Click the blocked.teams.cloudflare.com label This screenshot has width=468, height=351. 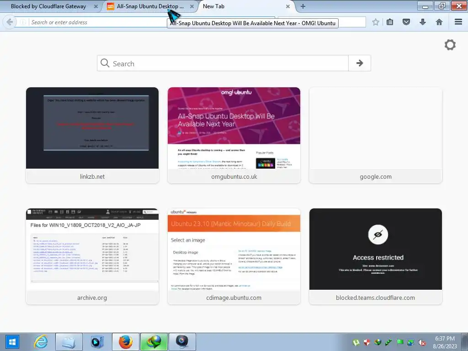(x=375, y=298)
